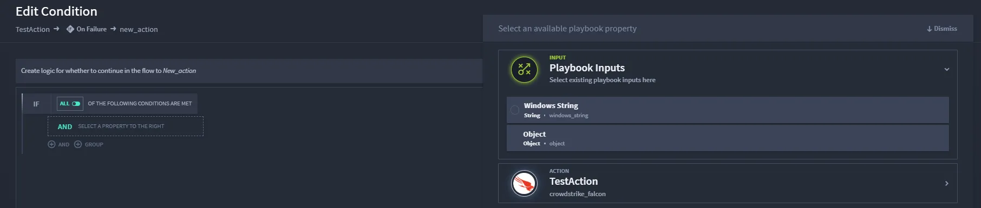
Task: Click the CrowdStrike Falcon TestAction icon
Action: (x=524, y=183)
